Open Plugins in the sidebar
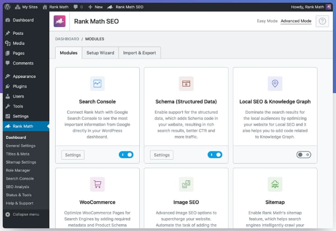This screenshot has width=336, height=231. 19,86
